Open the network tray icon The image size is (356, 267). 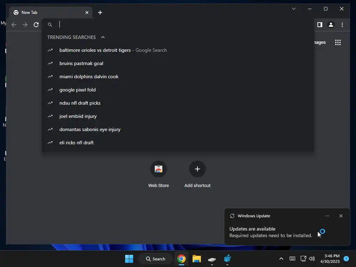(x=303, y=259)
